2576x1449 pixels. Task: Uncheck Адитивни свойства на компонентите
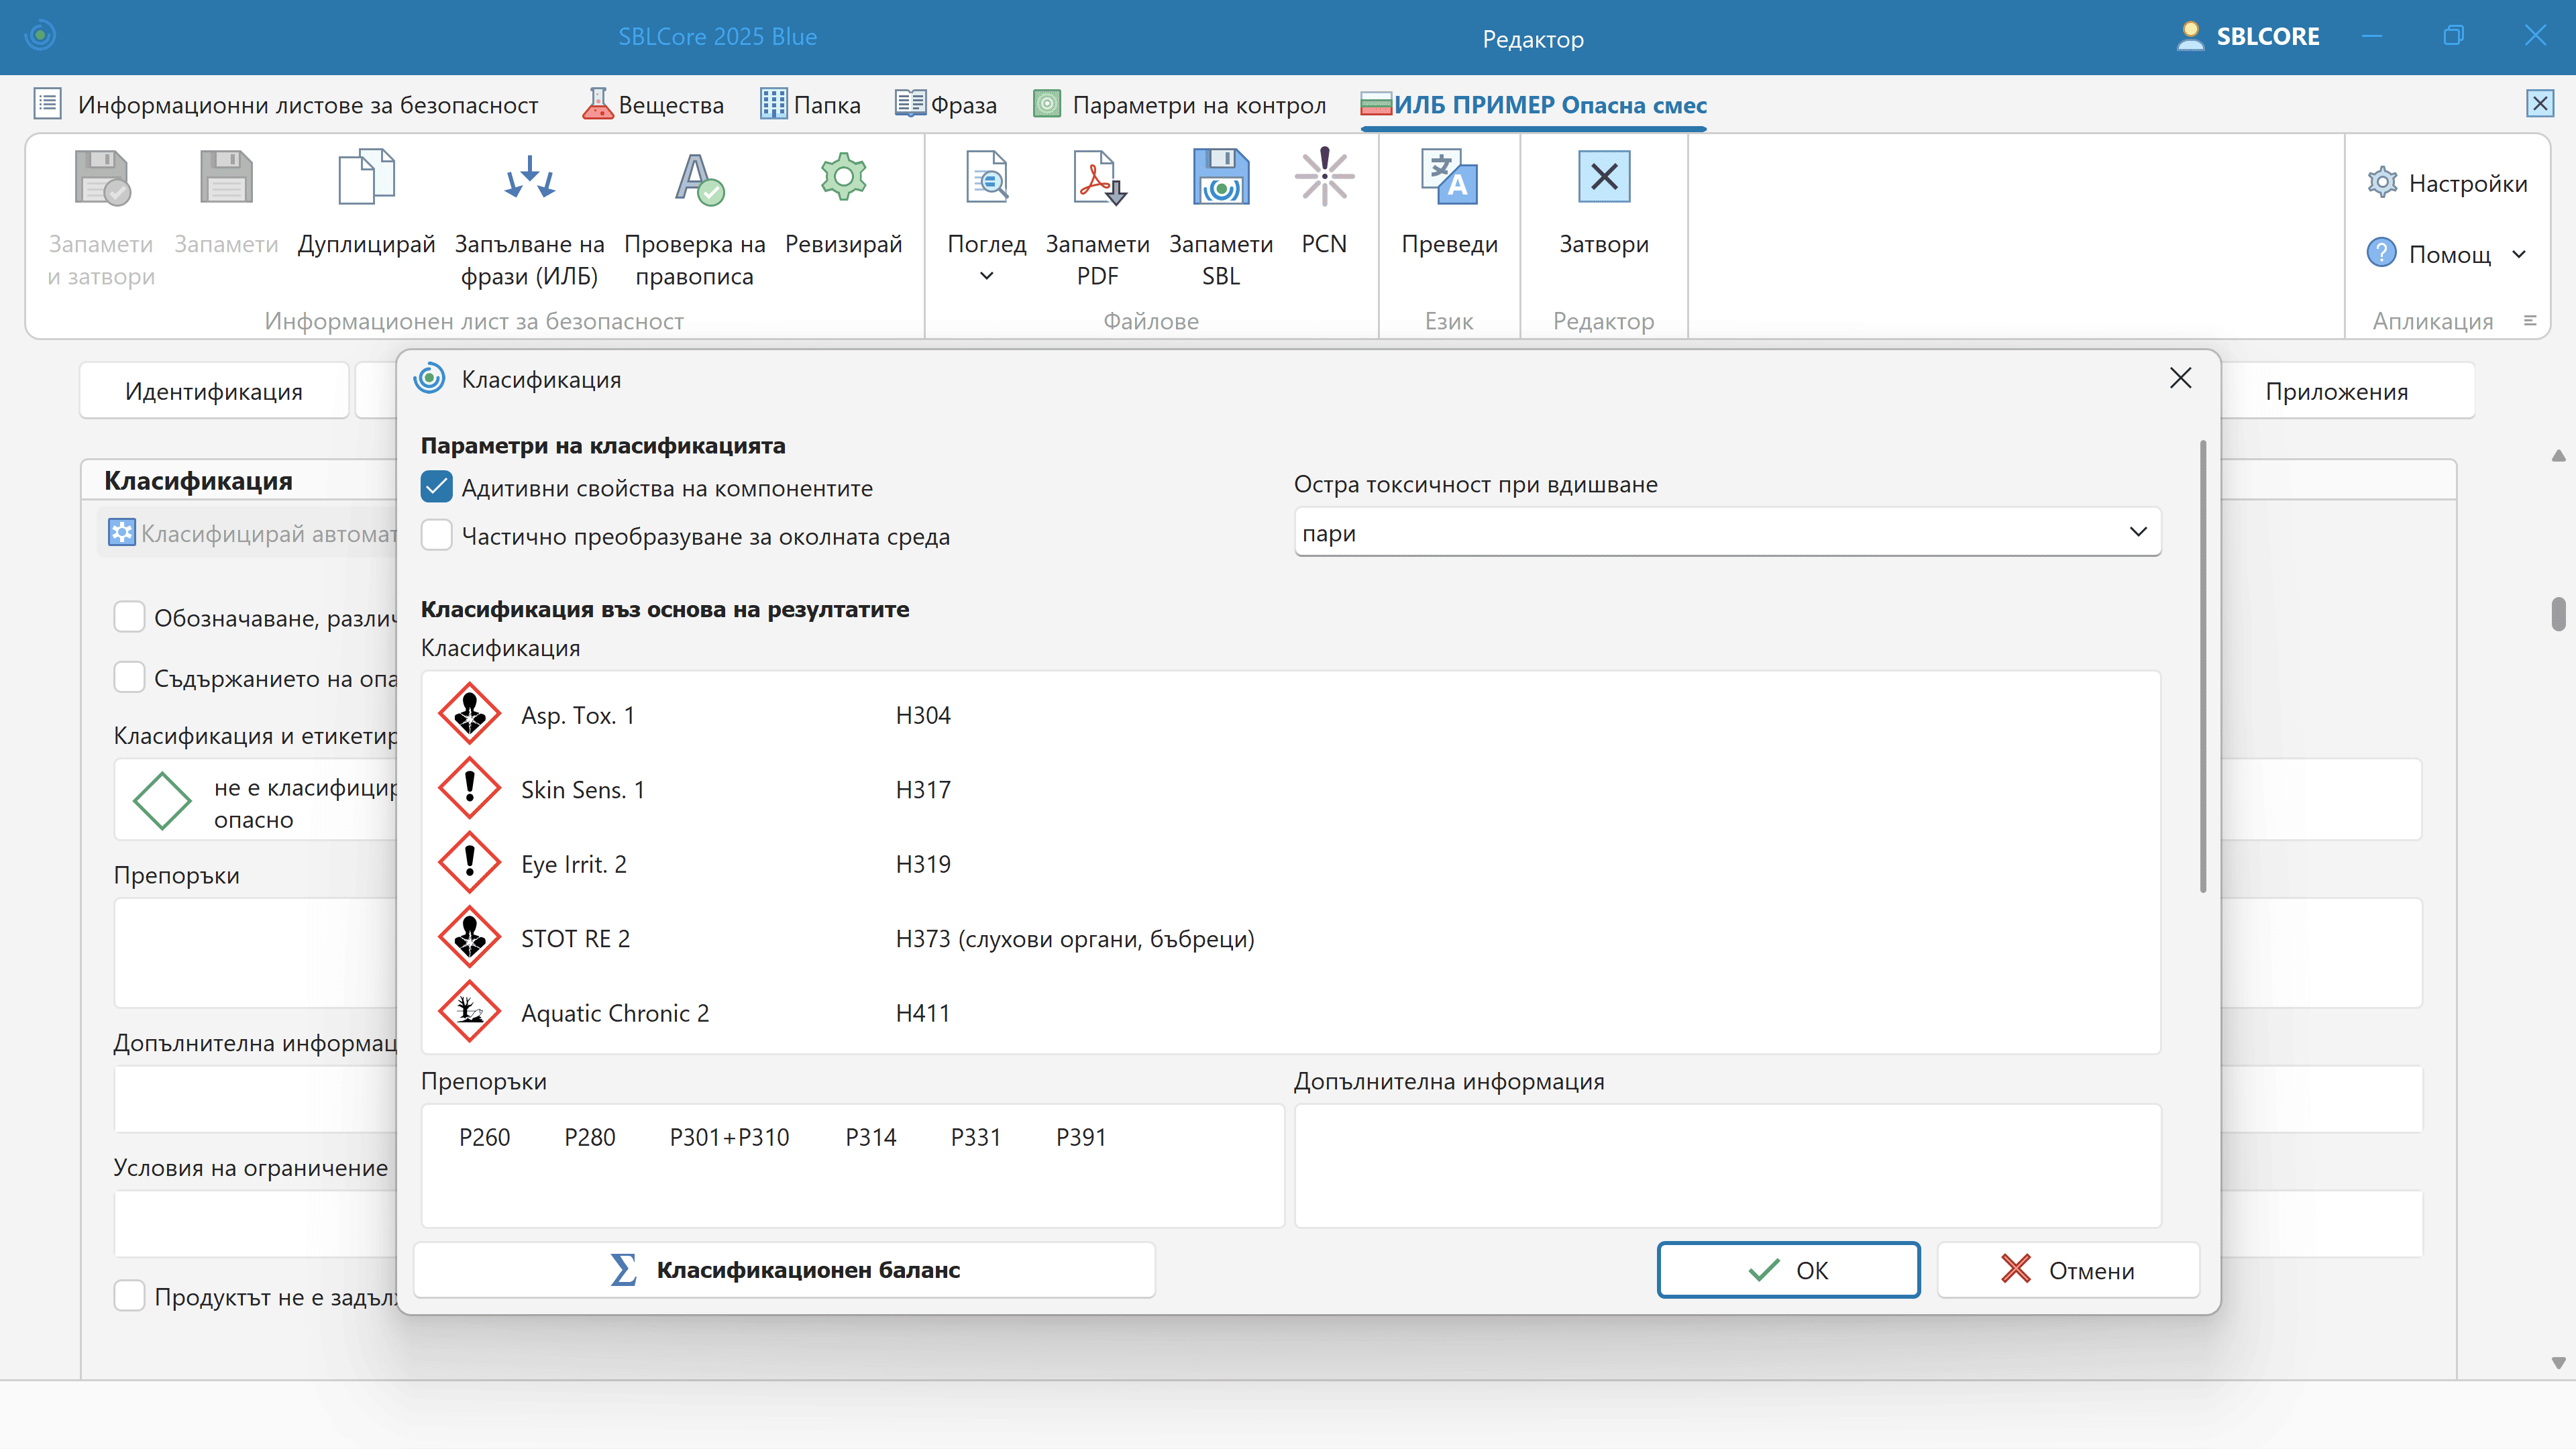437,488
